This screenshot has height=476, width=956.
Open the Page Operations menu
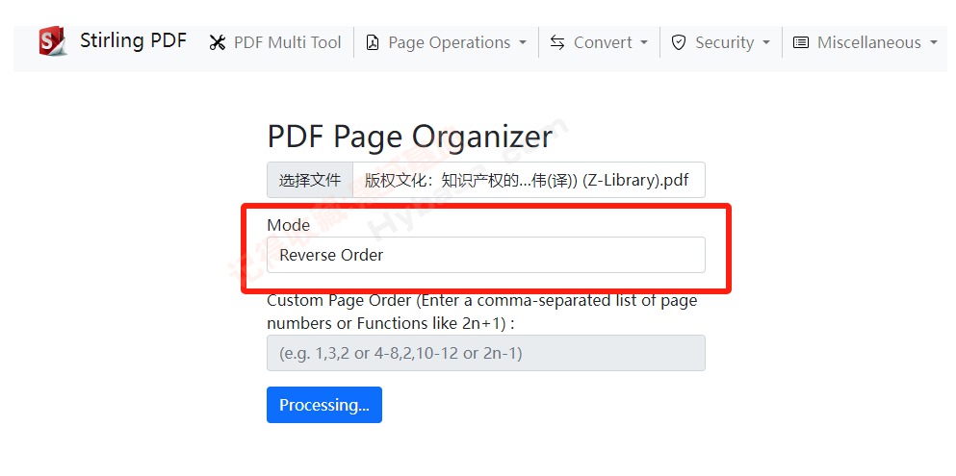[x=446, y=42]
